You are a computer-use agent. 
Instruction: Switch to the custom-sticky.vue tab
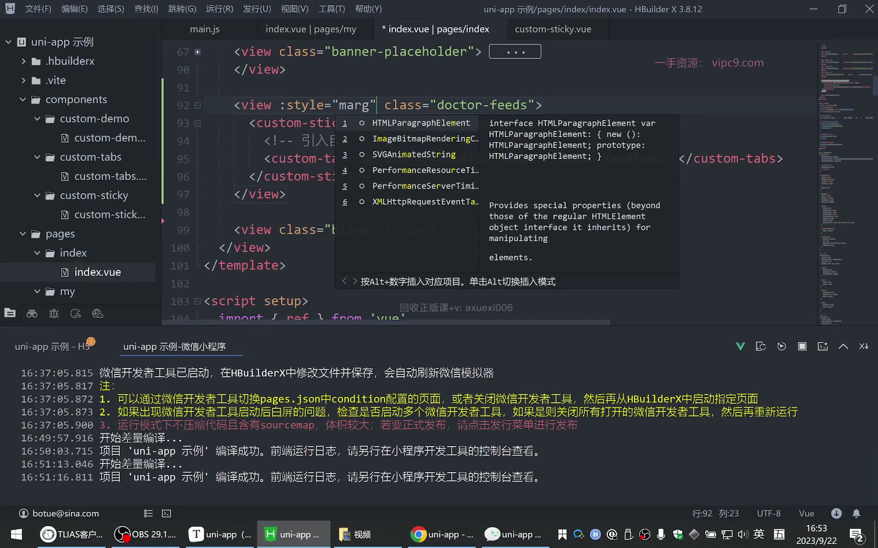[x=553, y=29]
